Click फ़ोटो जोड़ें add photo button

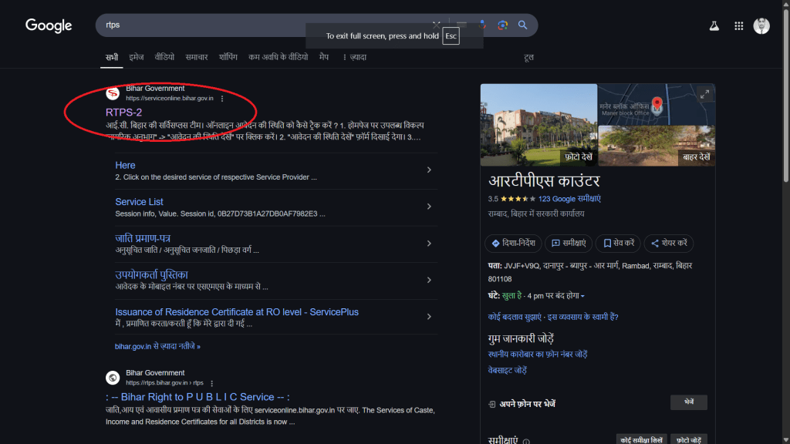tap(689, 440)
